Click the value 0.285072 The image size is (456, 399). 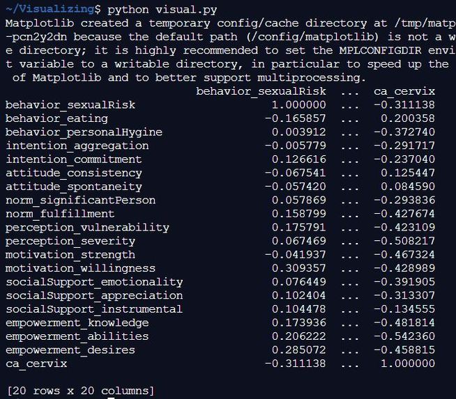pos(298,350)
